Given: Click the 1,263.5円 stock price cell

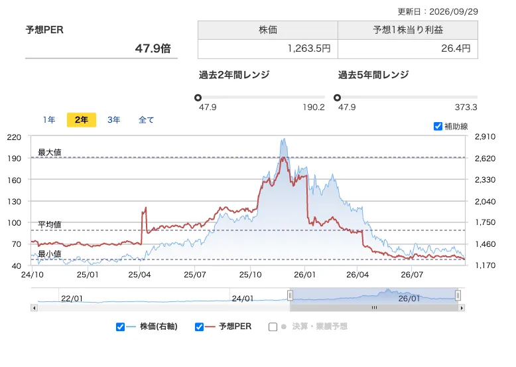Looking at the screenshot, I should (268, 48).
